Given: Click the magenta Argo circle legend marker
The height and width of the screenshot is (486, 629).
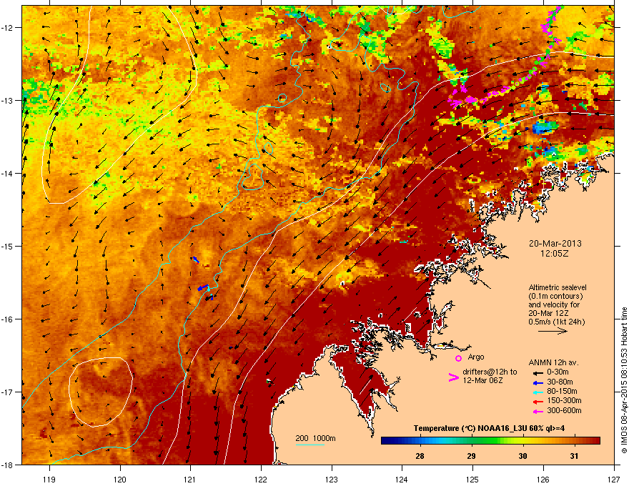Looking at the screenshot, I should (x=458, y=358).
